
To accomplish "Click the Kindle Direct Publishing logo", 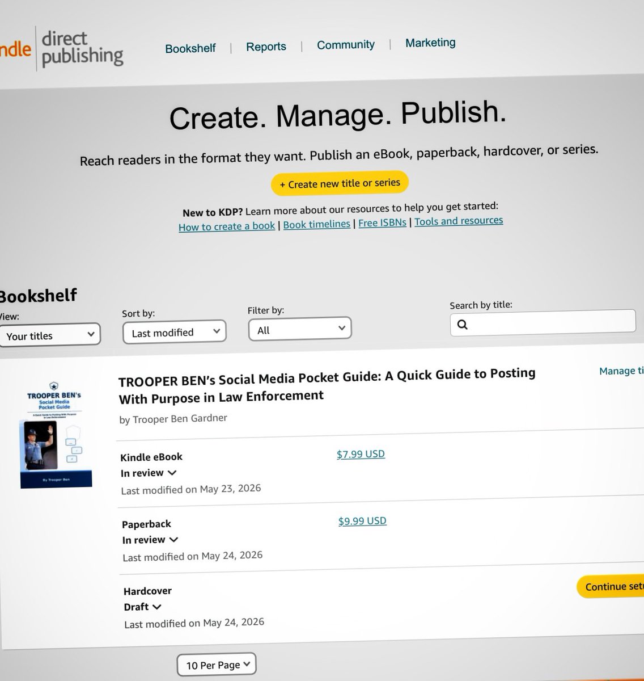I will pos(61,49).
